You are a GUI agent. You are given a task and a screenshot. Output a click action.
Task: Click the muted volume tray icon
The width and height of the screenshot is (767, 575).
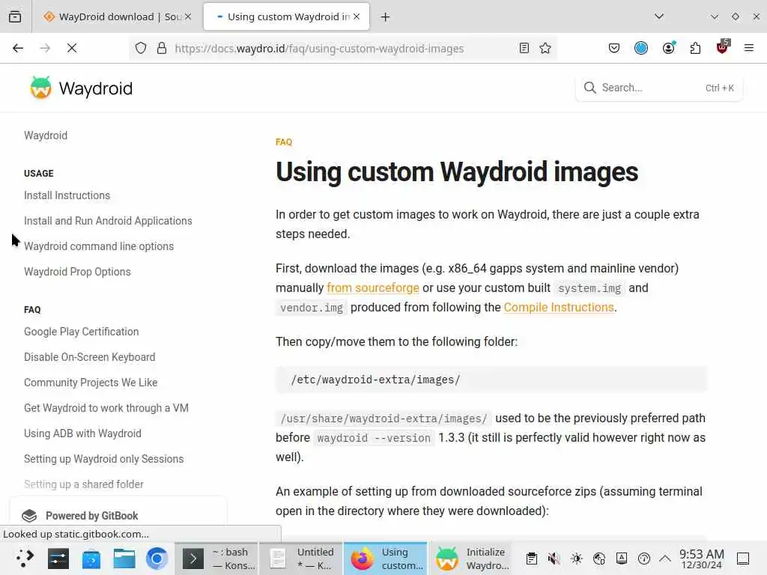554,559
